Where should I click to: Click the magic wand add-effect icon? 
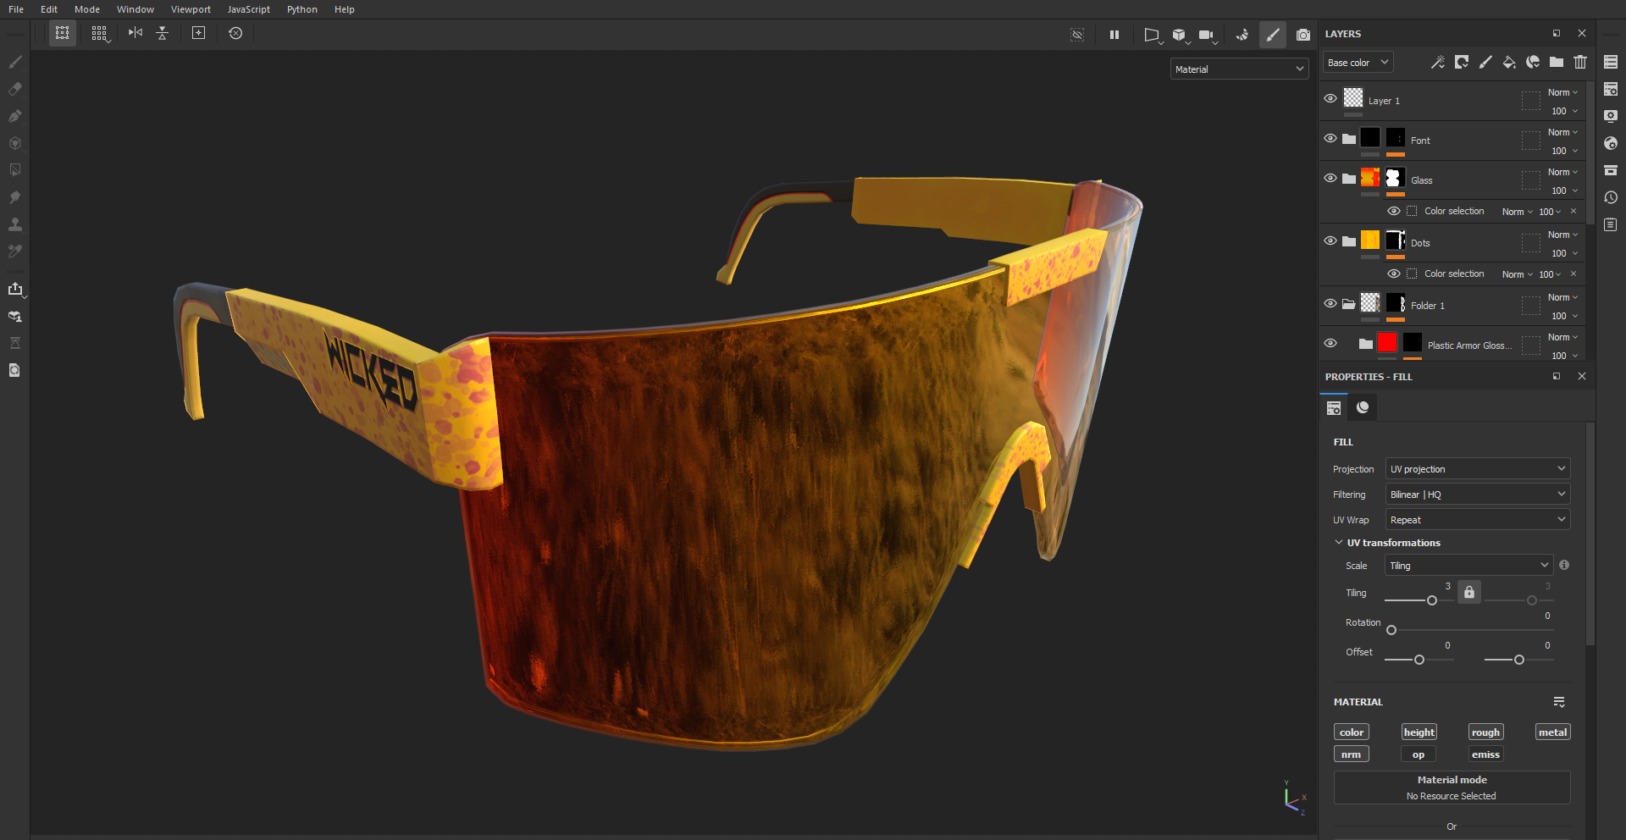point(1437,62)
